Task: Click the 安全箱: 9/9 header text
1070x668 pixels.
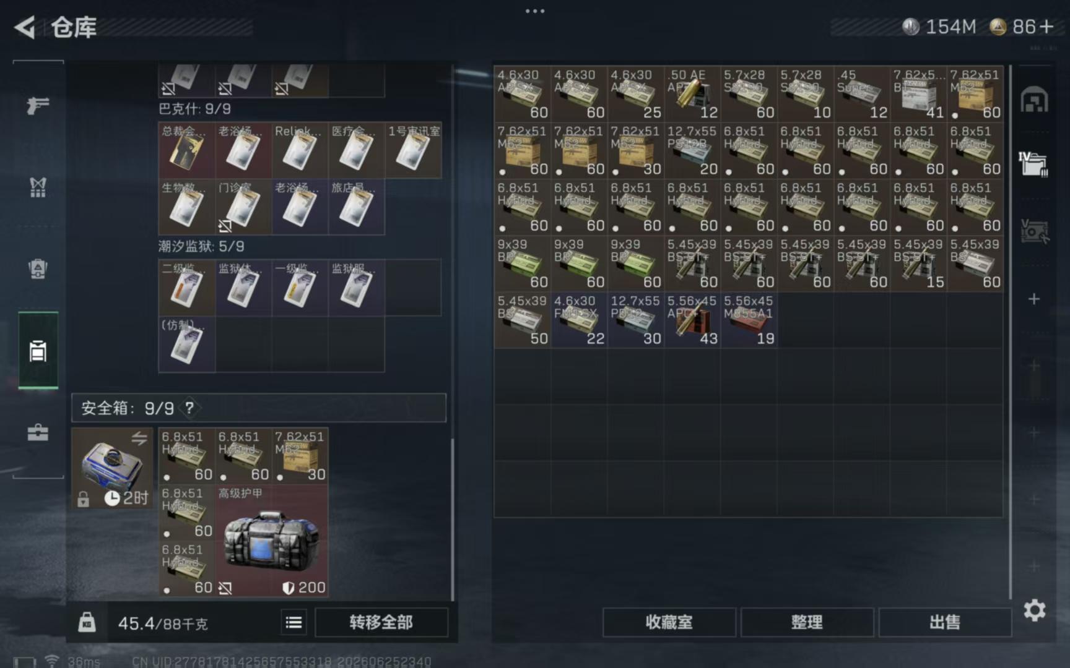Action: point(128,408)
